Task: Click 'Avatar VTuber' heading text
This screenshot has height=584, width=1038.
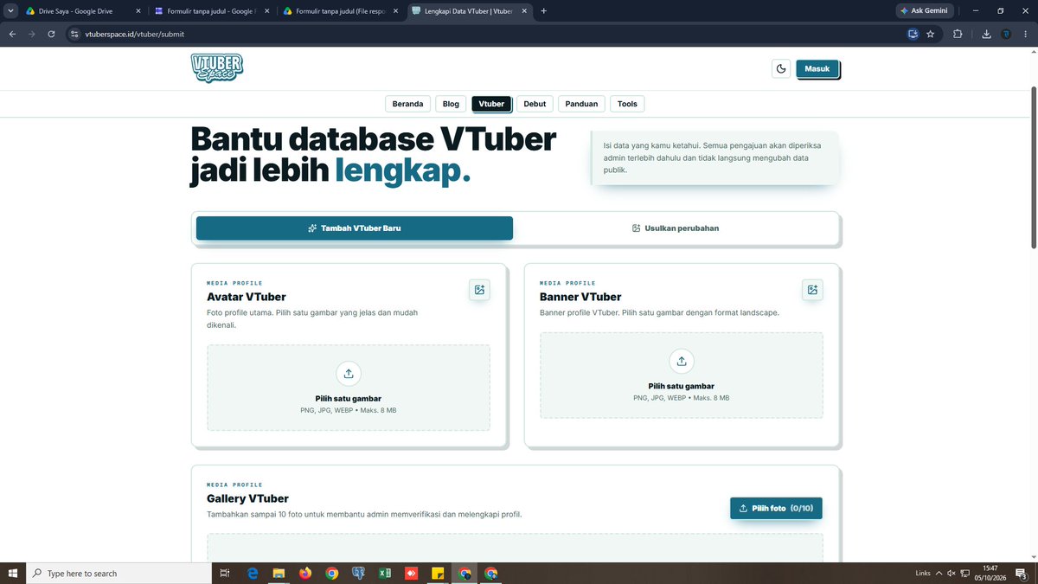Action: [x=247, y=297]
